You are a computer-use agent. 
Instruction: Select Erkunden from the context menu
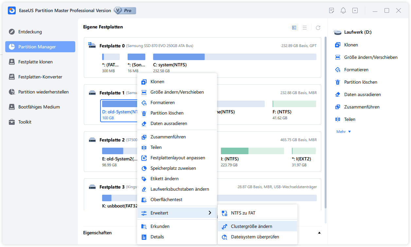coord(177,226)
